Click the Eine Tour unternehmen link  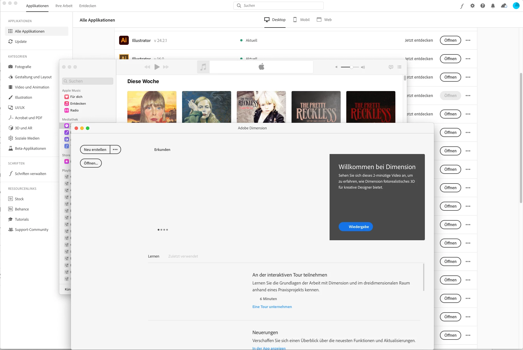pos(272,307)
